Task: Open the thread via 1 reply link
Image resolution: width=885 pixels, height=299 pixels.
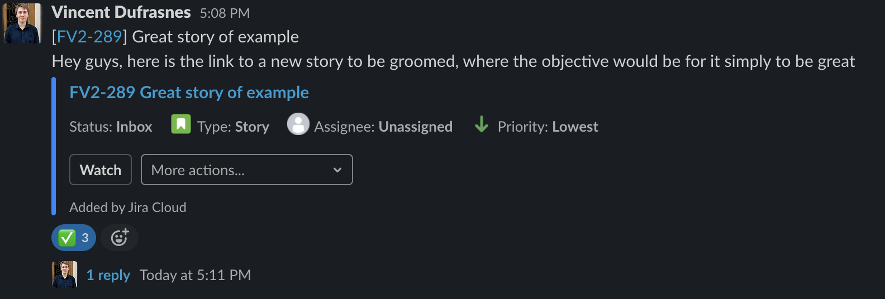Action: click(x=108, y=275)
